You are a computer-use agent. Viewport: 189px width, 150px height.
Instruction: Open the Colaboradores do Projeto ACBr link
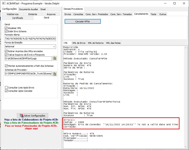[31, 120]
